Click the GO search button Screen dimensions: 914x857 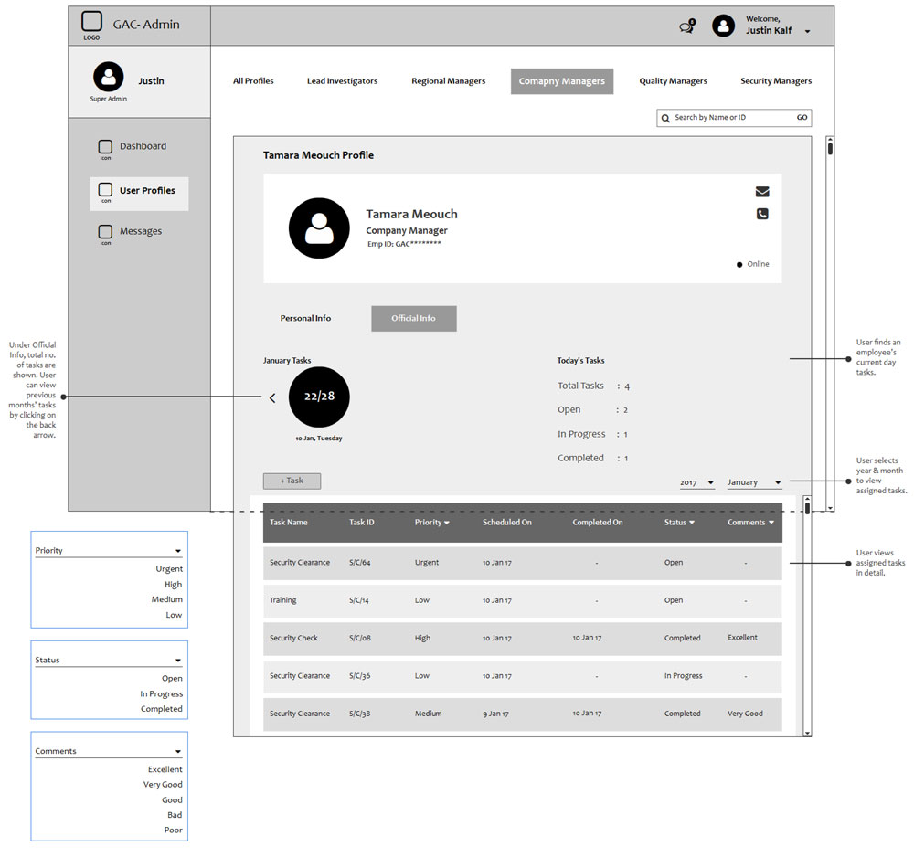802,118
